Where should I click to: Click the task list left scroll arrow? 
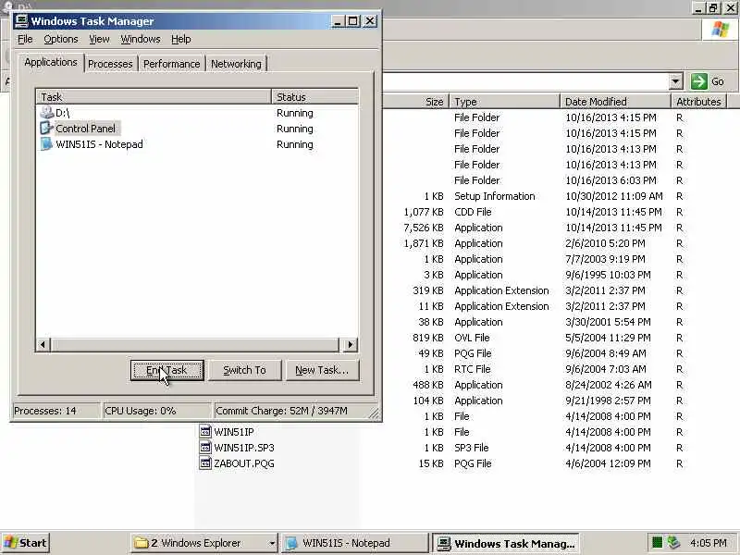(43, 344)
